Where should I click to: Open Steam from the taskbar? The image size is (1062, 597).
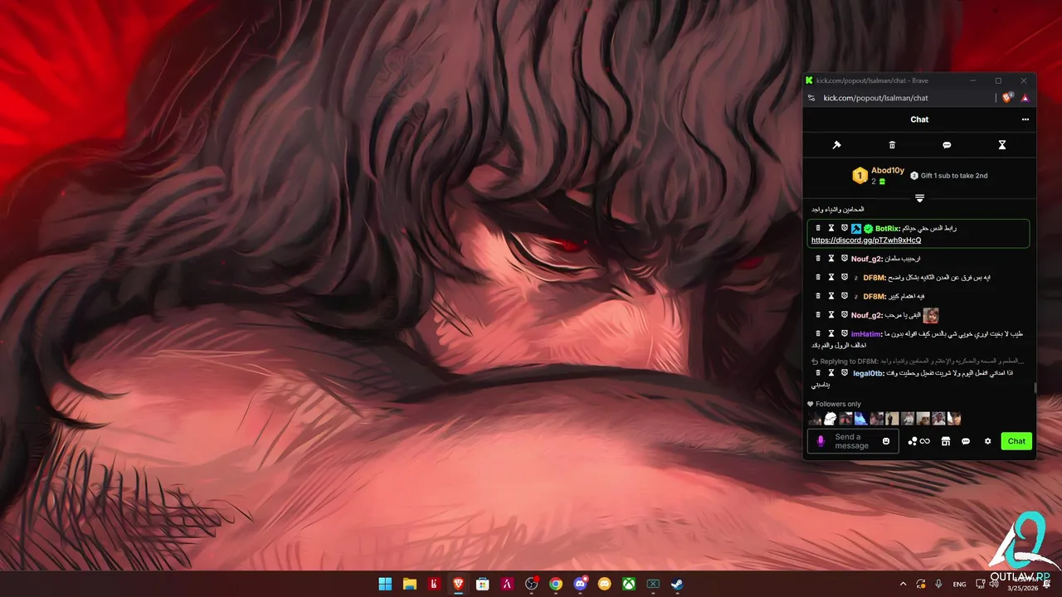[x=677, y=584]
